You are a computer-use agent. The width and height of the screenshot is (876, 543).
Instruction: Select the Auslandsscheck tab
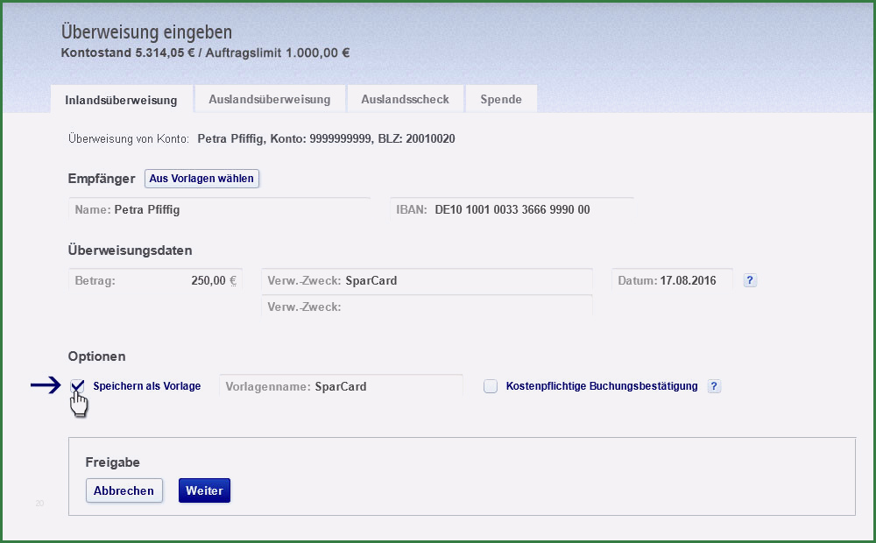pyautogui.click(x=405, y=99)
